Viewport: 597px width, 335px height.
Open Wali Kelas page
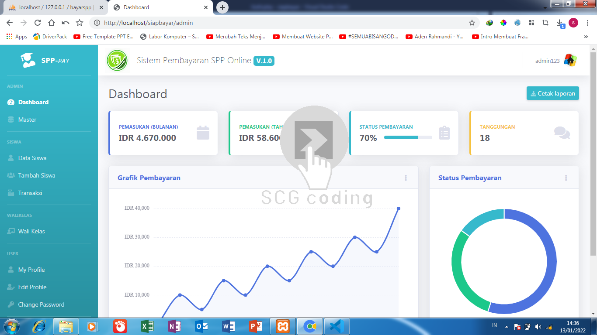click(26, 231)
